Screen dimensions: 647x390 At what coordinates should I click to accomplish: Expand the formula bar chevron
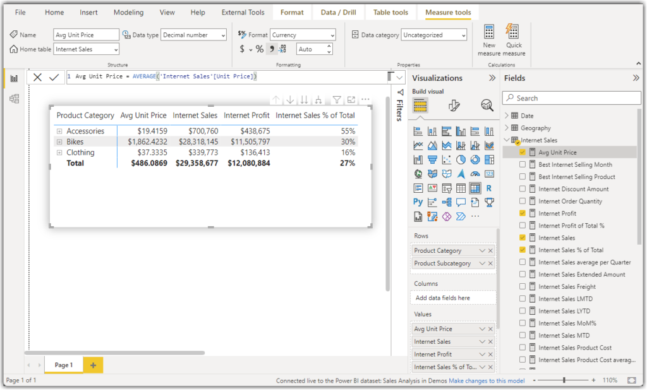[x=399, y=78]
